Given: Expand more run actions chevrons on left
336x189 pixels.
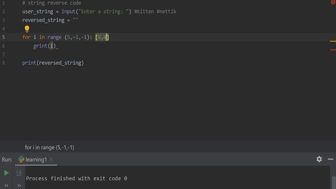Looking at the screenshot, I should [6, 185].
